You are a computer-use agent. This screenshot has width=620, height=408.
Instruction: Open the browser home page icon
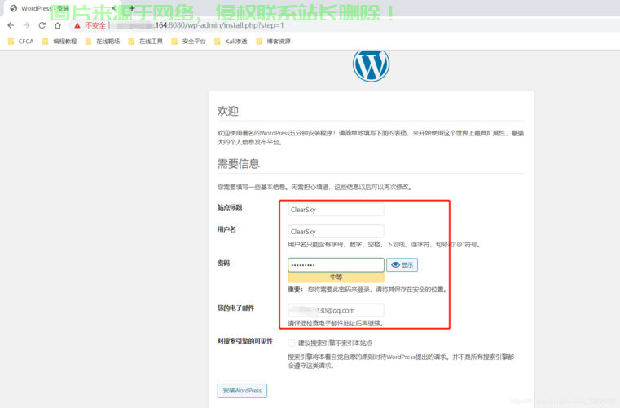coord(58,25)
